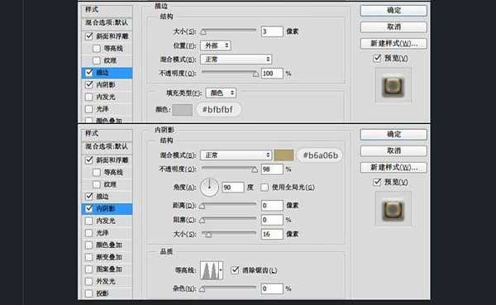Viewport: 496px width, 305px height.
Task: Select 样式 header in the upper dialog
Action: click(107, 9)
